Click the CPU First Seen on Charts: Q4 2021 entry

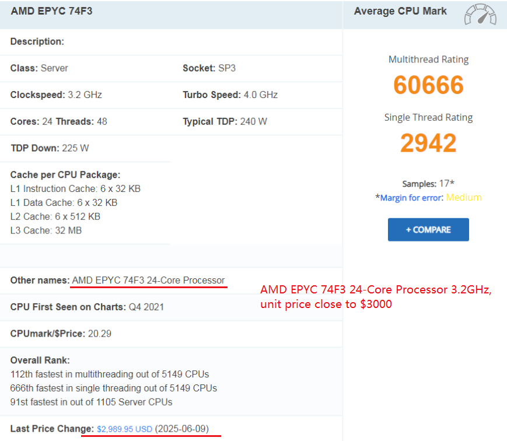[x=87, y=307]
